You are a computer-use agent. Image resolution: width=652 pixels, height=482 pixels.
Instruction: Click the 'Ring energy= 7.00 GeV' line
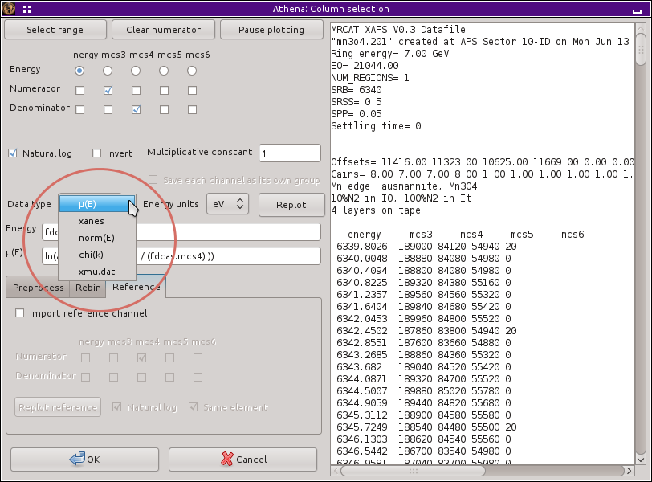[389, 54]
